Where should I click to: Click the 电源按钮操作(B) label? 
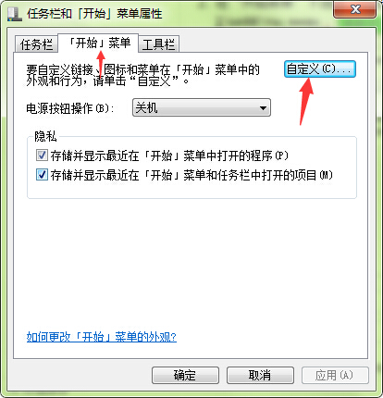point(70,108)
